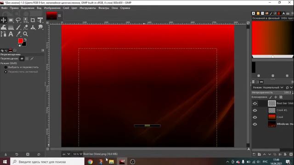Toggle lock alpha channel

click(281, 97)
